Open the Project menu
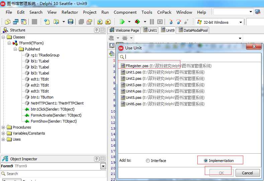This screenshot has width=264, height=181. 90,12
